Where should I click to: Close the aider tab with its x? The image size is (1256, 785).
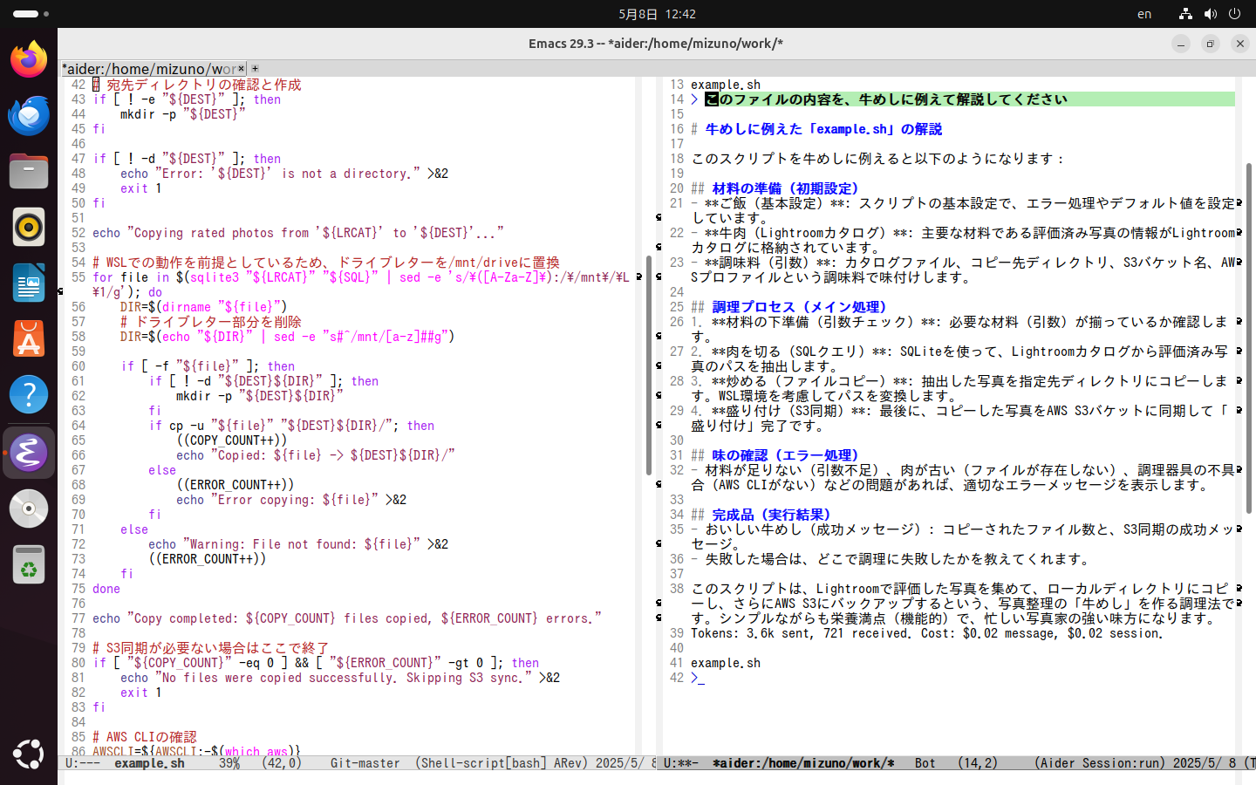(242, 68)
